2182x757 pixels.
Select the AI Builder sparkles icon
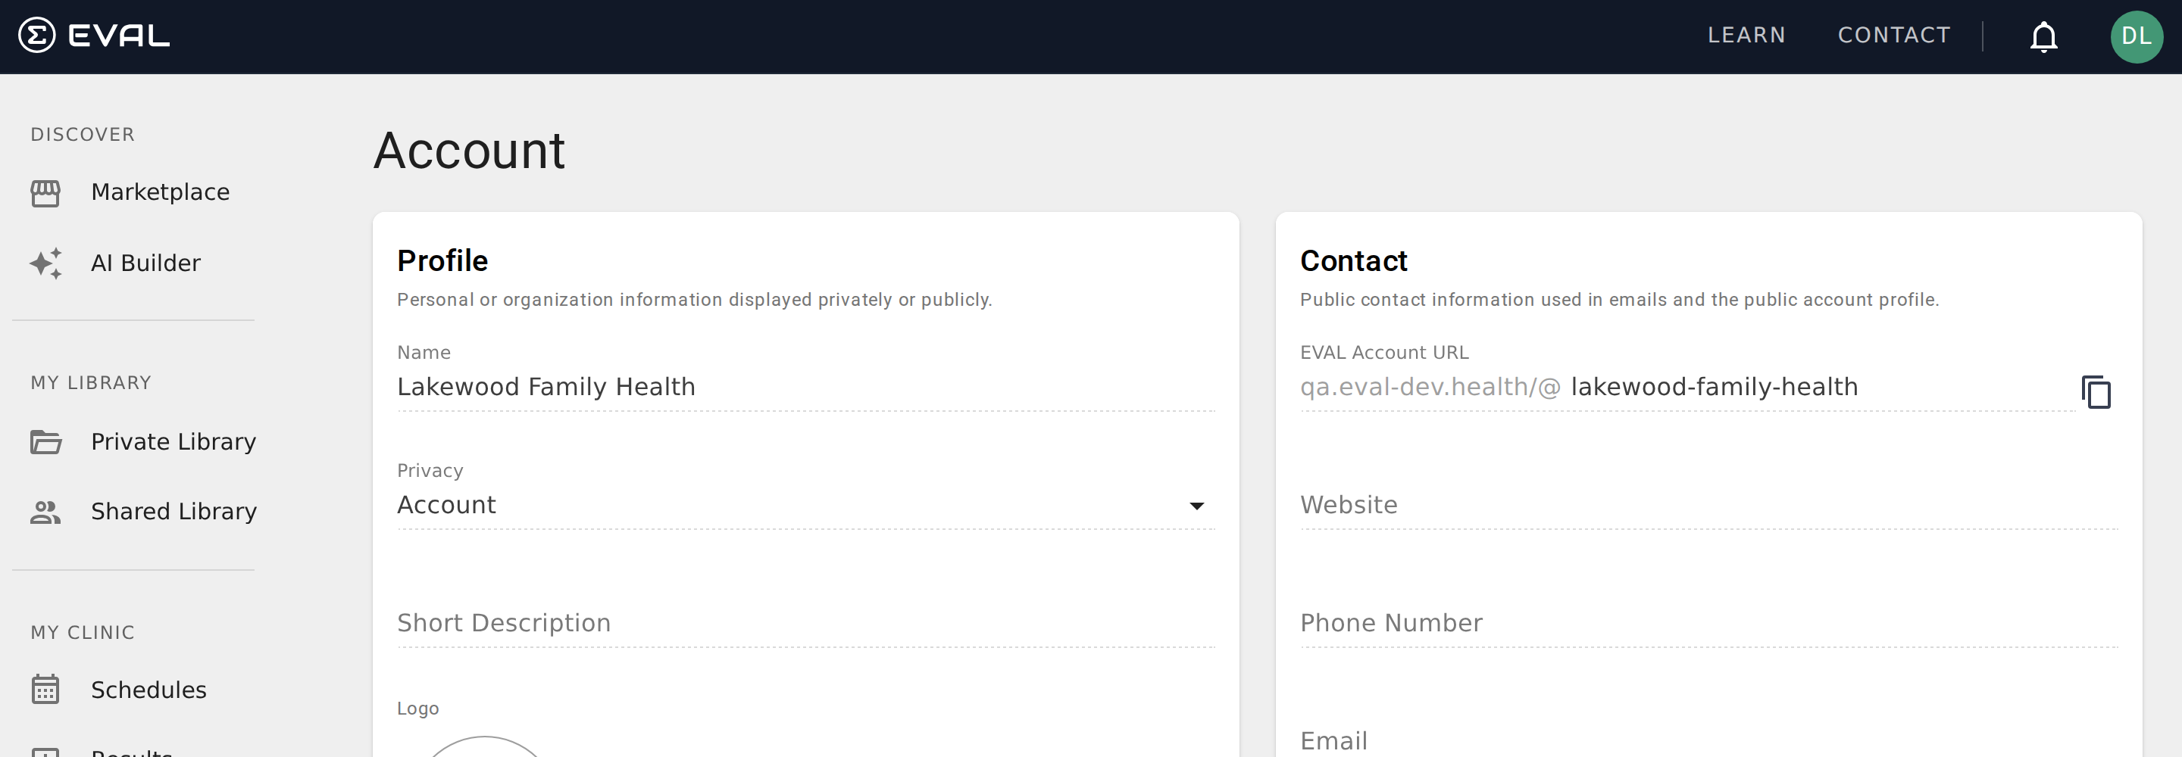tap(45, 263)
